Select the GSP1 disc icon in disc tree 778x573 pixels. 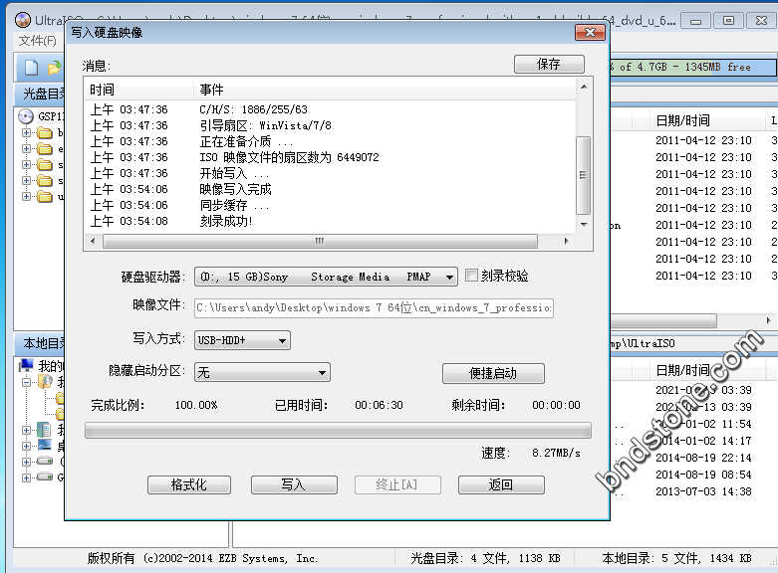point(25,116)
